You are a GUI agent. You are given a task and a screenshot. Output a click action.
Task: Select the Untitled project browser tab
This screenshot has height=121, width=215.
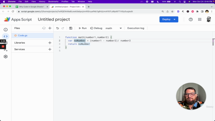(x=67, y=7)
